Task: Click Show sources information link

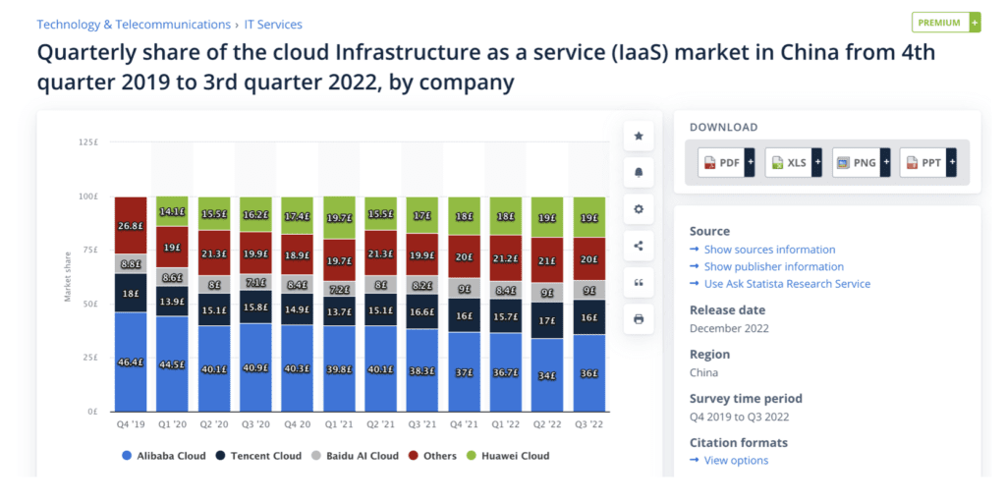Action: 769,250
